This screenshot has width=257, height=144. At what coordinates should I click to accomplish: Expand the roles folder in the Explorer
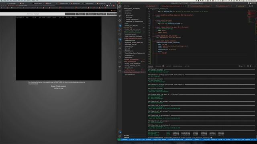click(x=127, y=24)
